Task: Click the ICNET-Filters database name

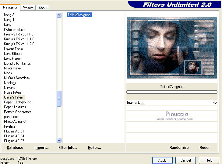Action: pos(27,159)
